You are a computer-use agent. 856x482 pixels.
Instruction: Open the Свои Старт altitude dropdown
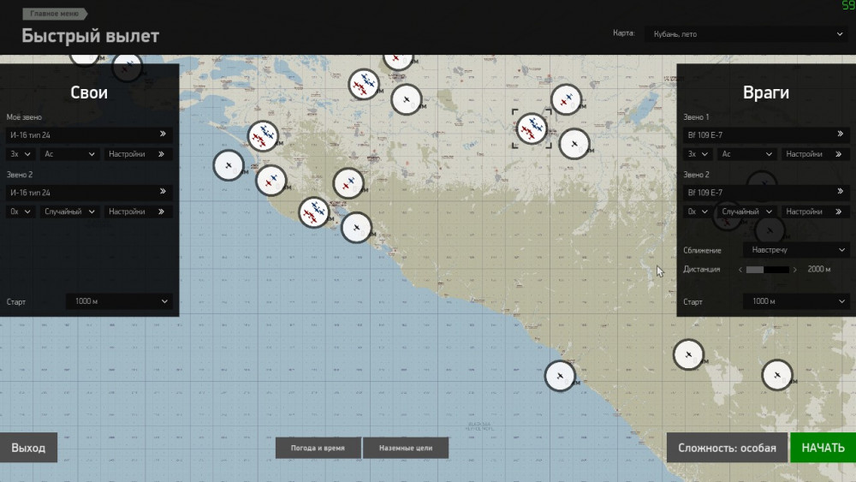tap(119, 301)
